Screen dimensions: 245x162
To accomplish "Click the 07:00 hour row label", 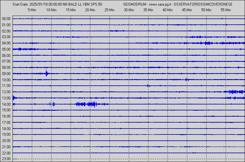I will coord(6,61).
